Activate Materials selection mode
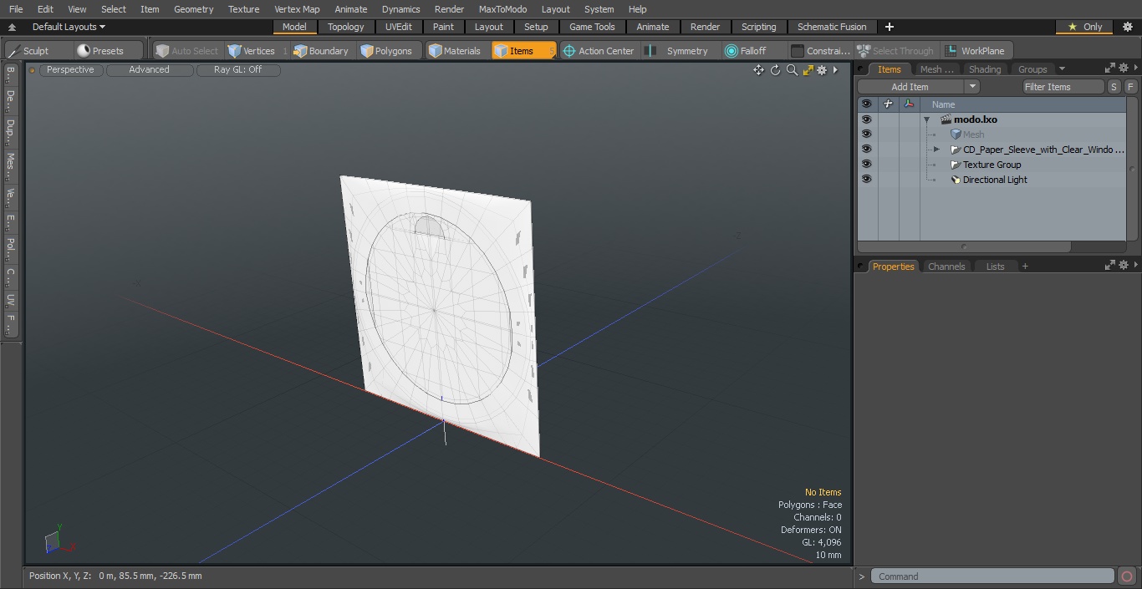Viewport: 1142px width, 589px height. click(x=454, y=51)
